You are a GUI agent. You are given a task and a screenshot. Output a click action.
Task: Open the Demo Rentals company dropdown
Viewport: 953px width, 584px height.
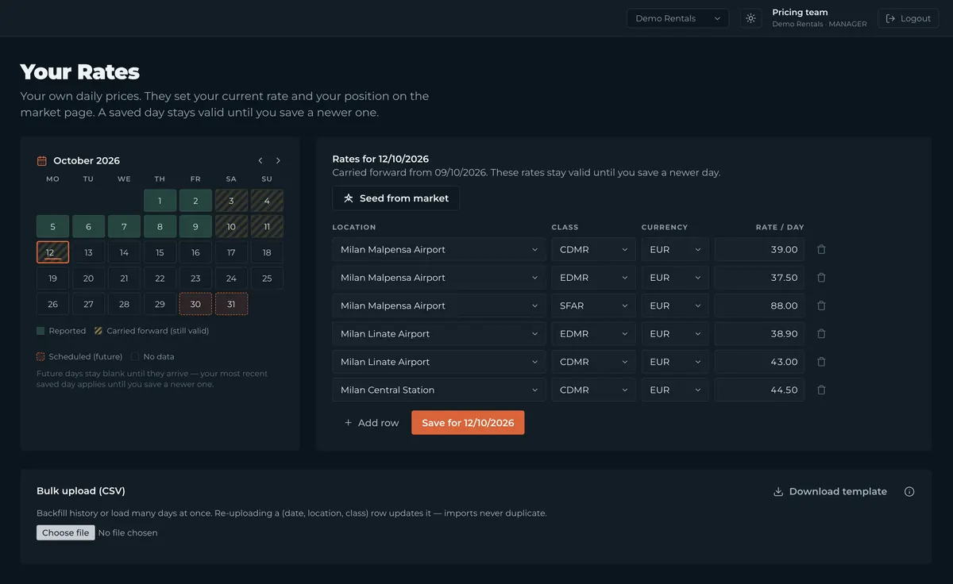point(677,18)
